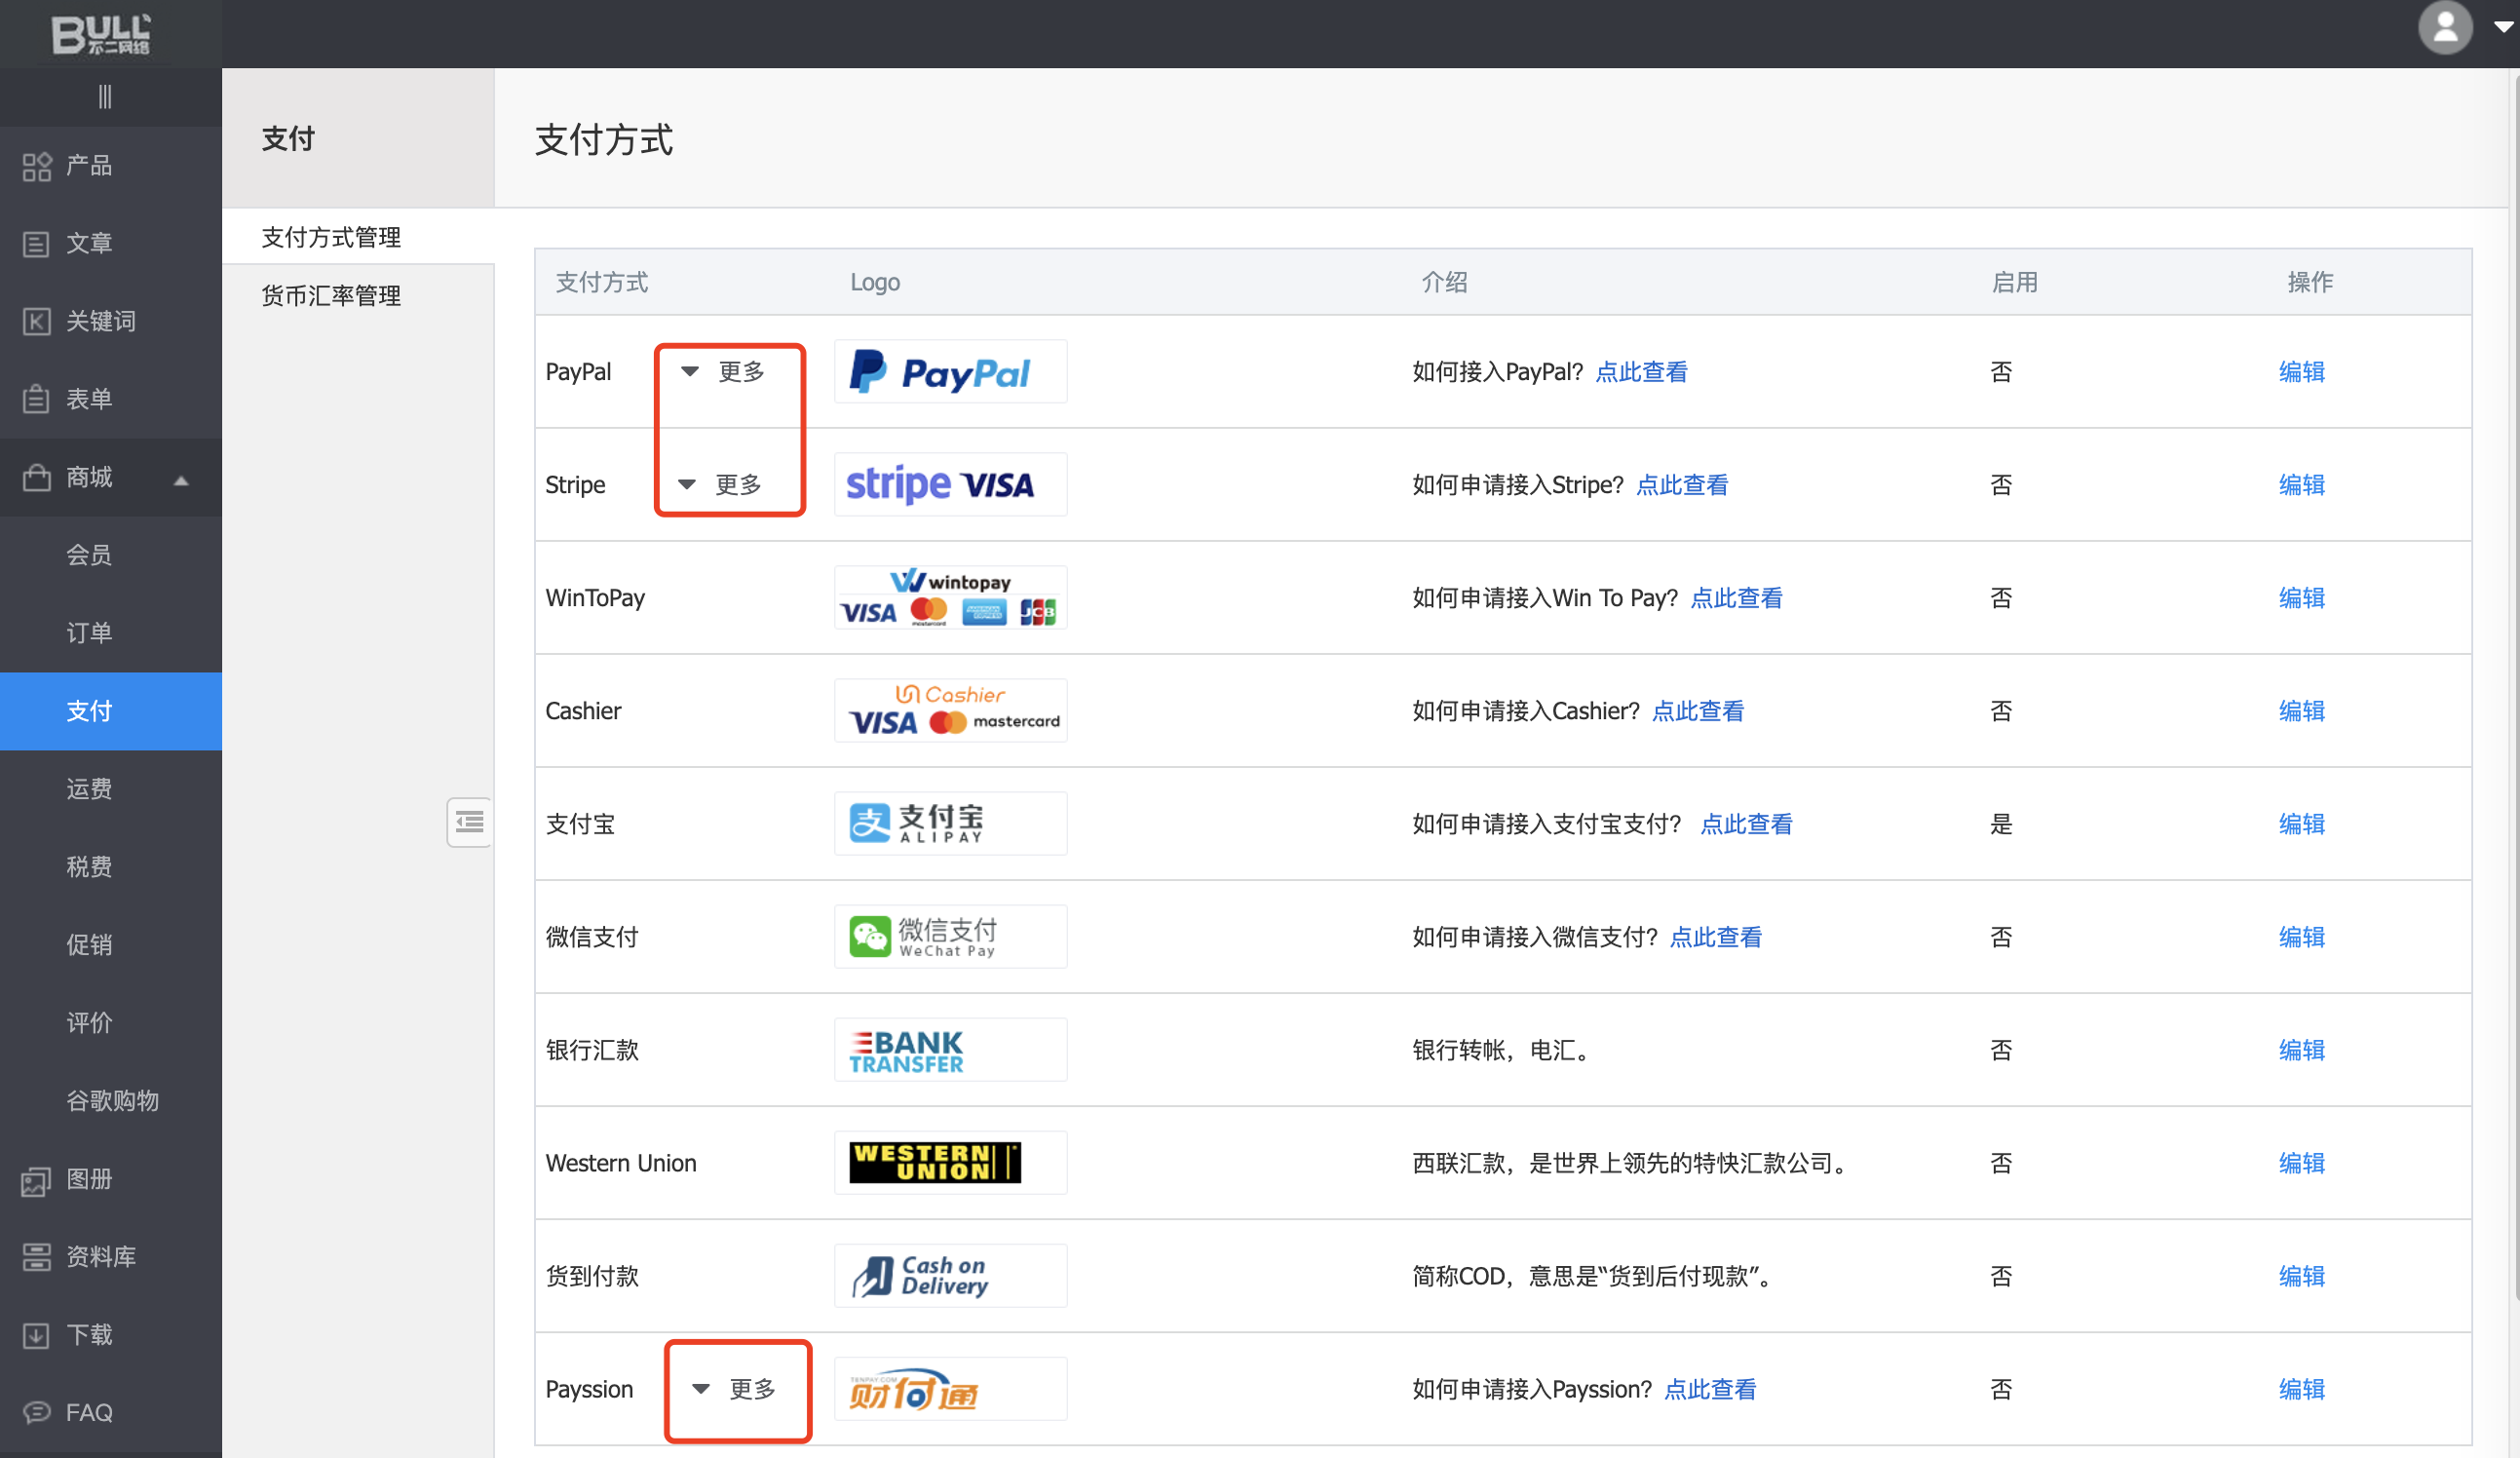
Task: Toggle sidebar with the three-bar handle
Action: pyautogui.click(x=105, y=97)
